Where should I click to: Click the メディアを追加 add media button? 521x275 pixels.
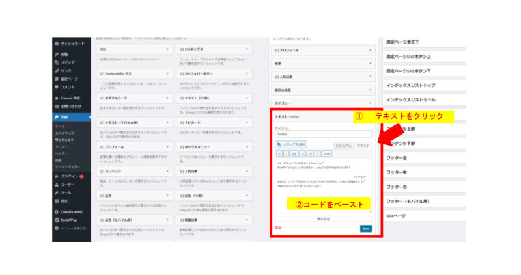click(x=291, y=144)
